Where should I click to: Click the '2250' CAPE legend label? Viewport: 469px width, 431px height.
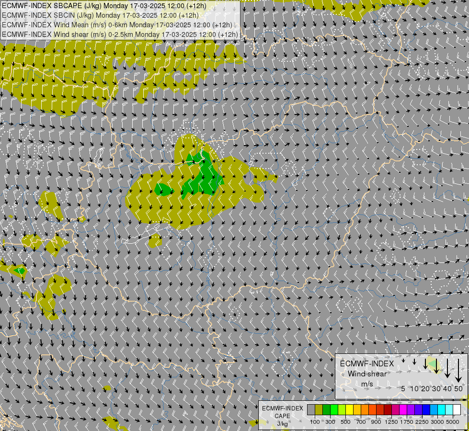click(x=422, y=422)
